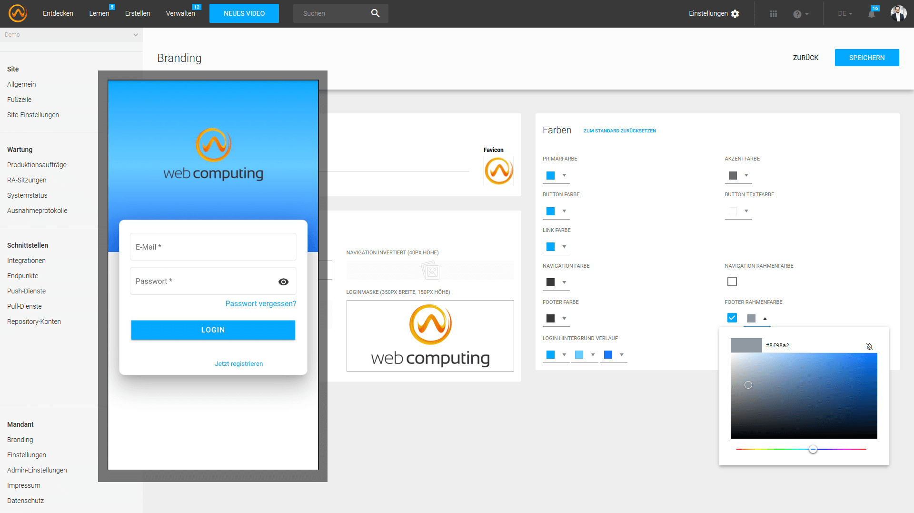Click the Loginmaske logo image
Viewport: 914px width, 513px height.
pyautogui.click(x=430, y=335)
